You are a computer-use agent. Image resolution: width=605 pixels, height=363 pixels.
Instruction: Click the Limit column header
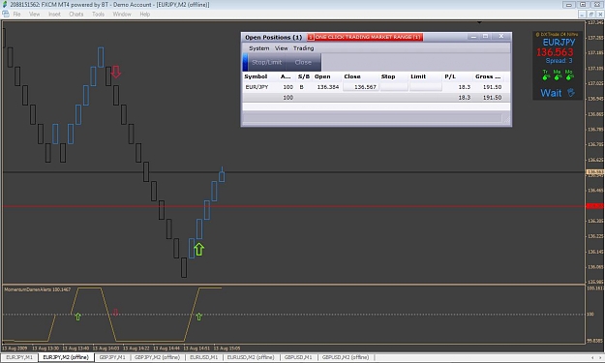click(x=418, y=76)
